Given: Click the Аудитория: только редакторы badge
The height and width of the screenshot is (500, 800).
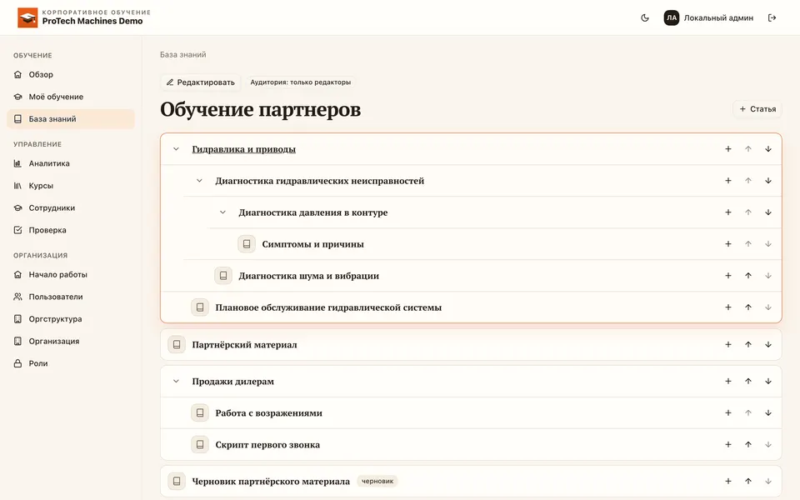Looking at the screenshot, I should click(x=301, y=82).
